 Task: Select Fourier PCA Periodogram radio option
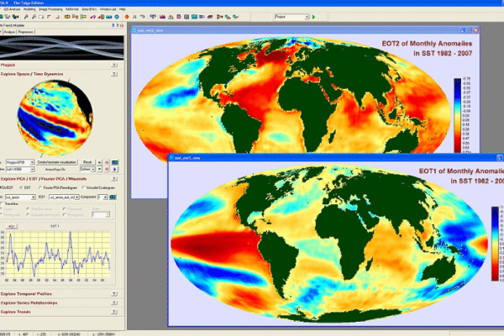(40, 186)
